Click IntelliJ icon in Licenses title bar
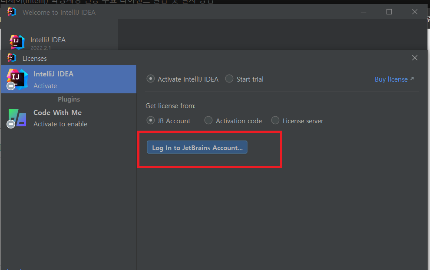This screenshot has width=430, height=270. [x=12, y=58]
